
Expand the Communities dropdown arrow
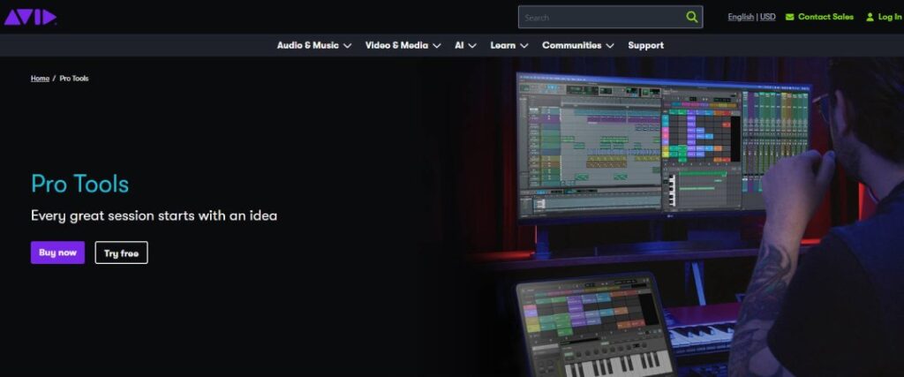(x=610, y=46)
